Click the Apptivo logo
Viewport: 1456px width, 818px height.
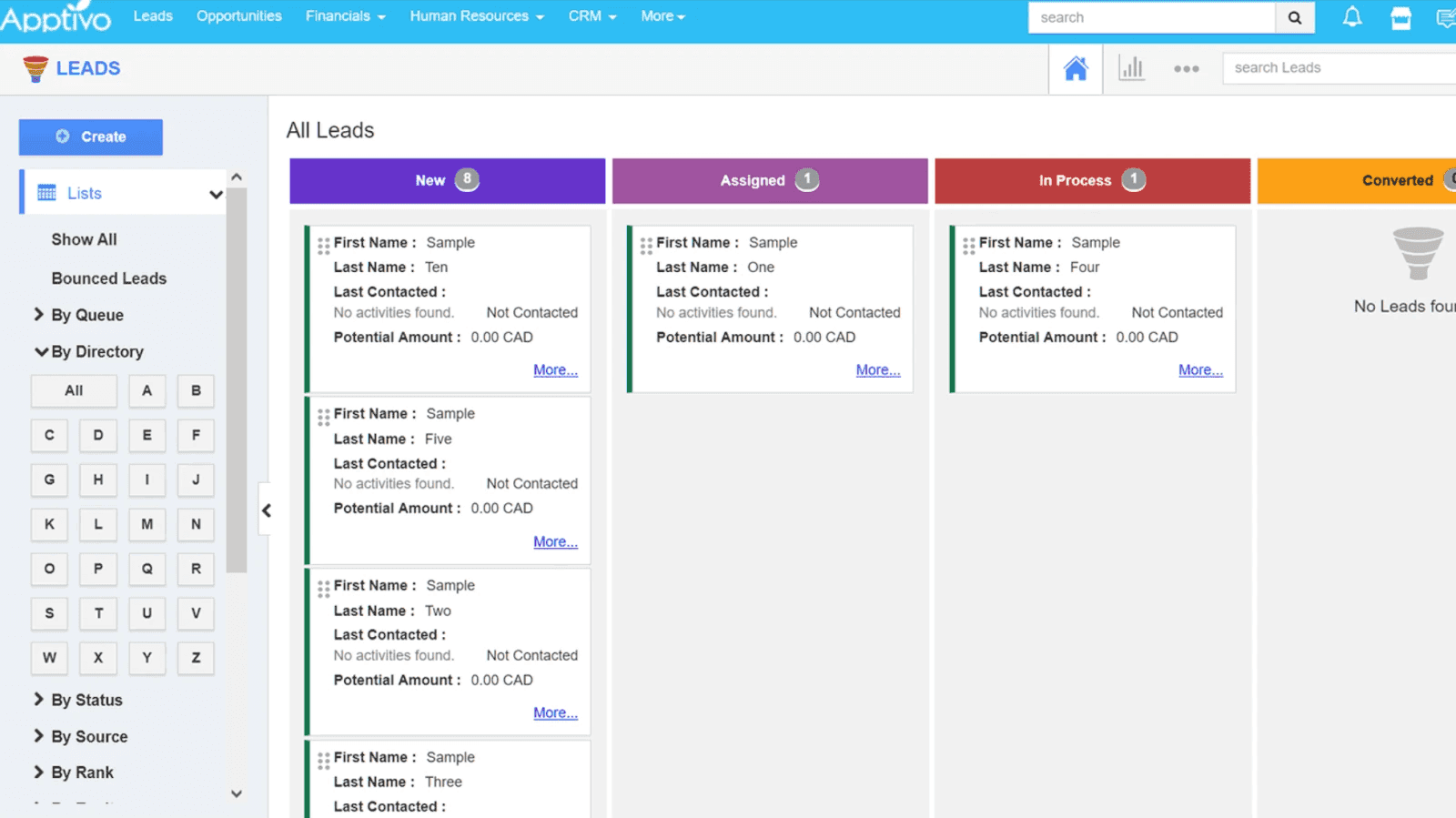click(55, 17)
